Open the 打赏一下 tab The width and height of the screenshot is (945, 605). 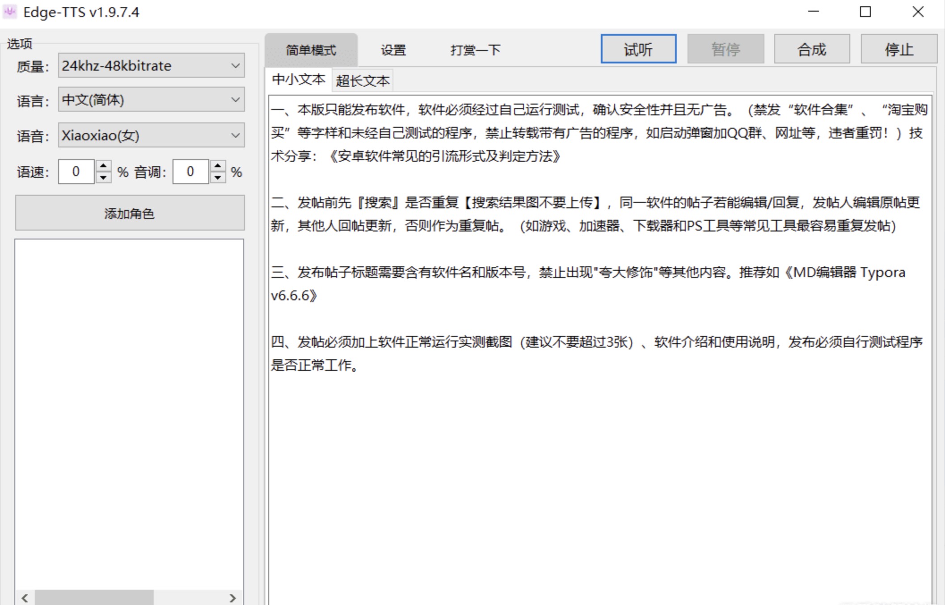pos(475,50)
